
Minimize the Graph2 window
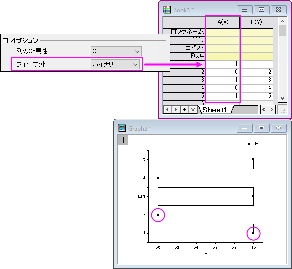click(x=245, y=128)
